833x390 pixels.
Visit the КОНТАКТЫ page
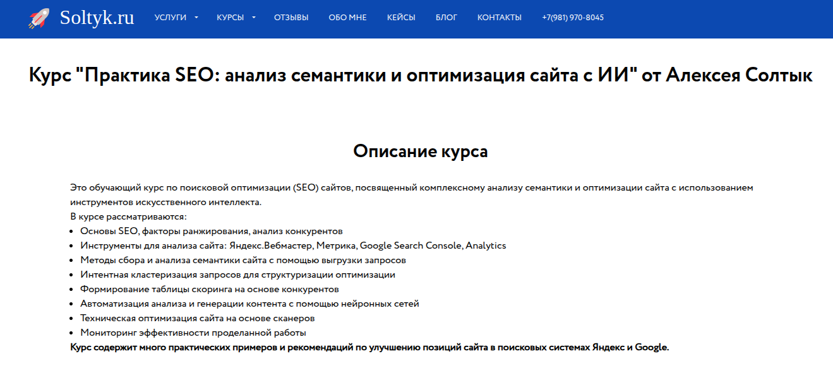coord(500,18)
